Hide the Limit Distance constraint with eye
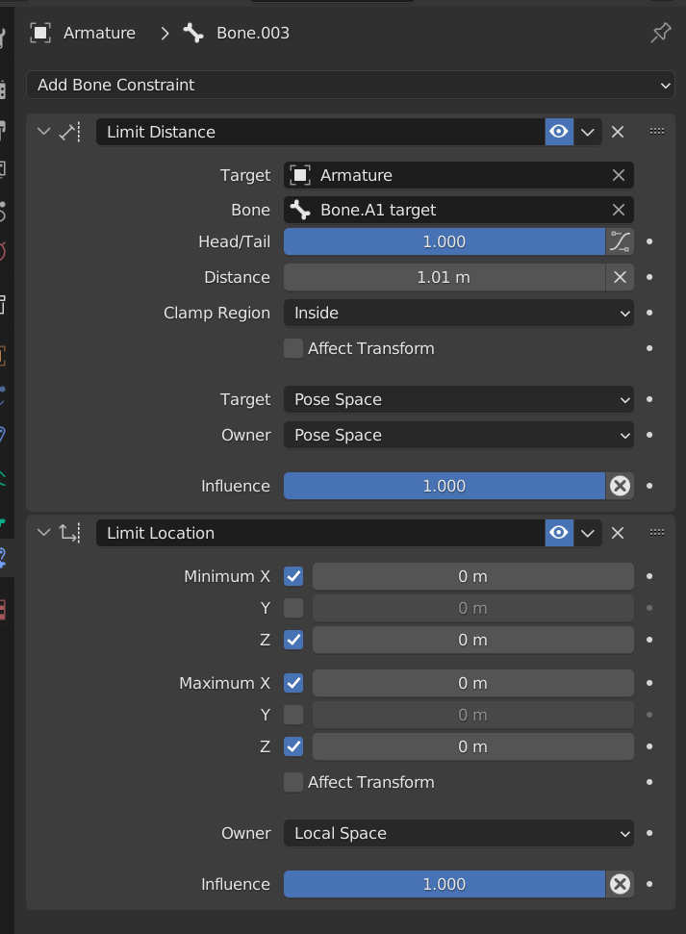Screen dimensions: 686x934 coord(559,132)
